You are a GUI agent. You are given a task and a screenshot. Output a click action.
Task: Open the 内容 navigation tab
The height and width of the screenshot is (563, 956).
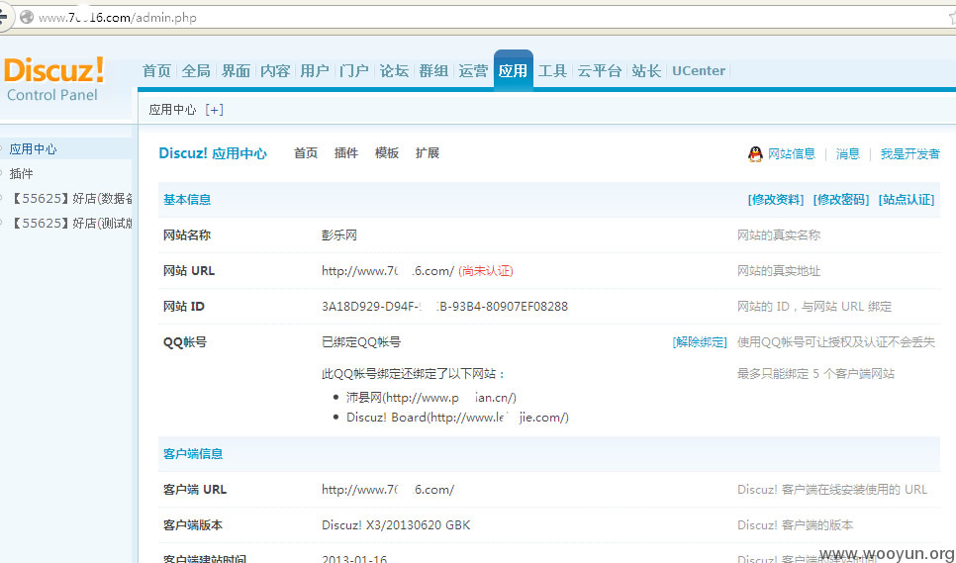point(275,71)
